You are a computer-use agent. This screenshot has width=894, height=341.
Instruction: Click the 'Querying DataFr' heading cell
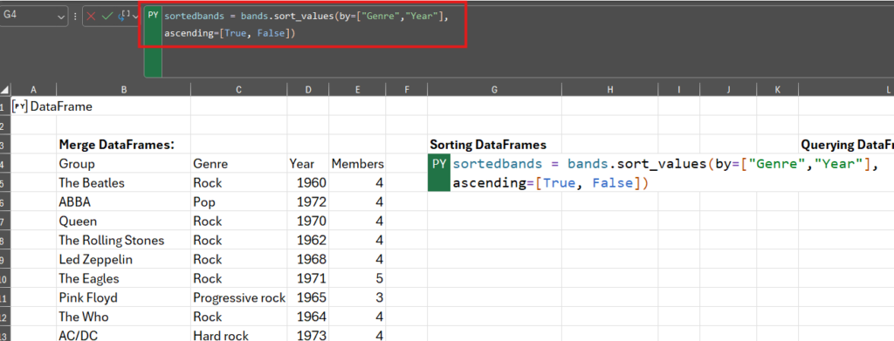846,145
